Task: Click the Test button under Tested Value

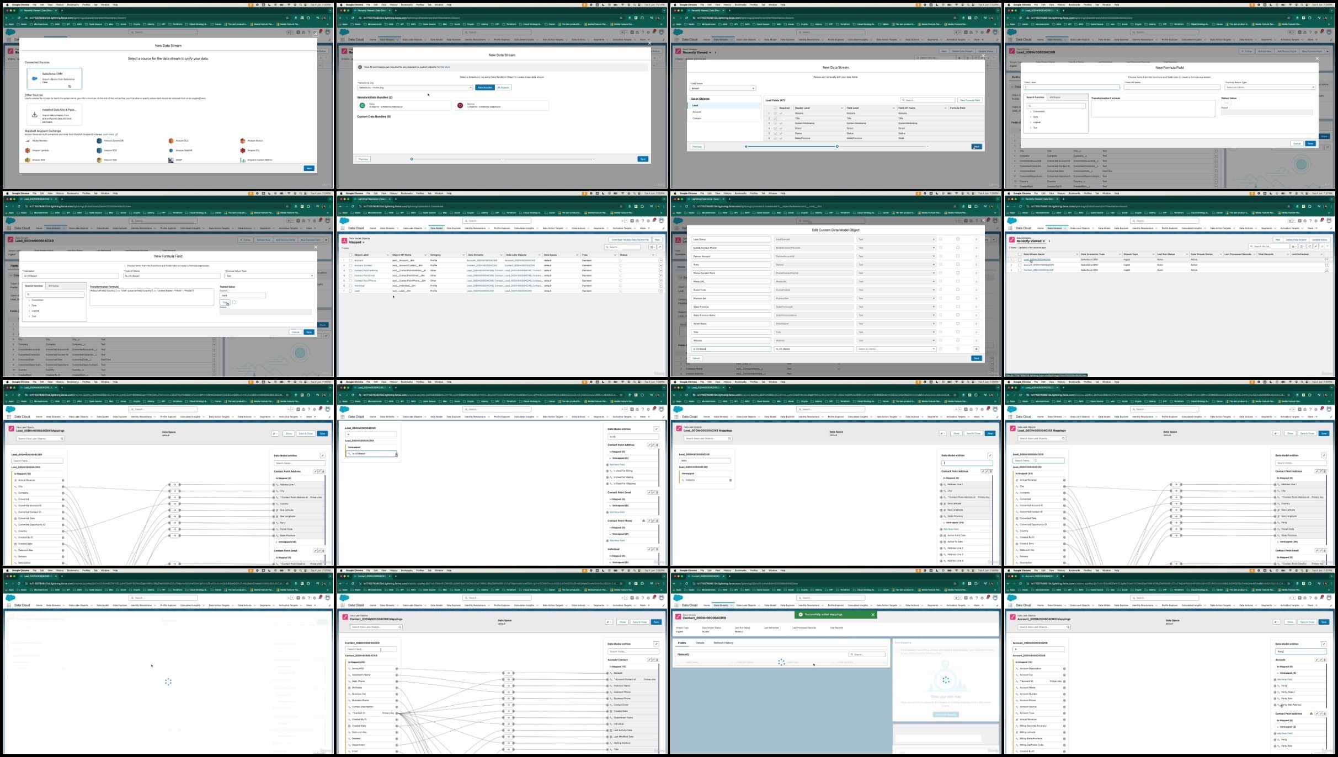Action: point(225,302)
